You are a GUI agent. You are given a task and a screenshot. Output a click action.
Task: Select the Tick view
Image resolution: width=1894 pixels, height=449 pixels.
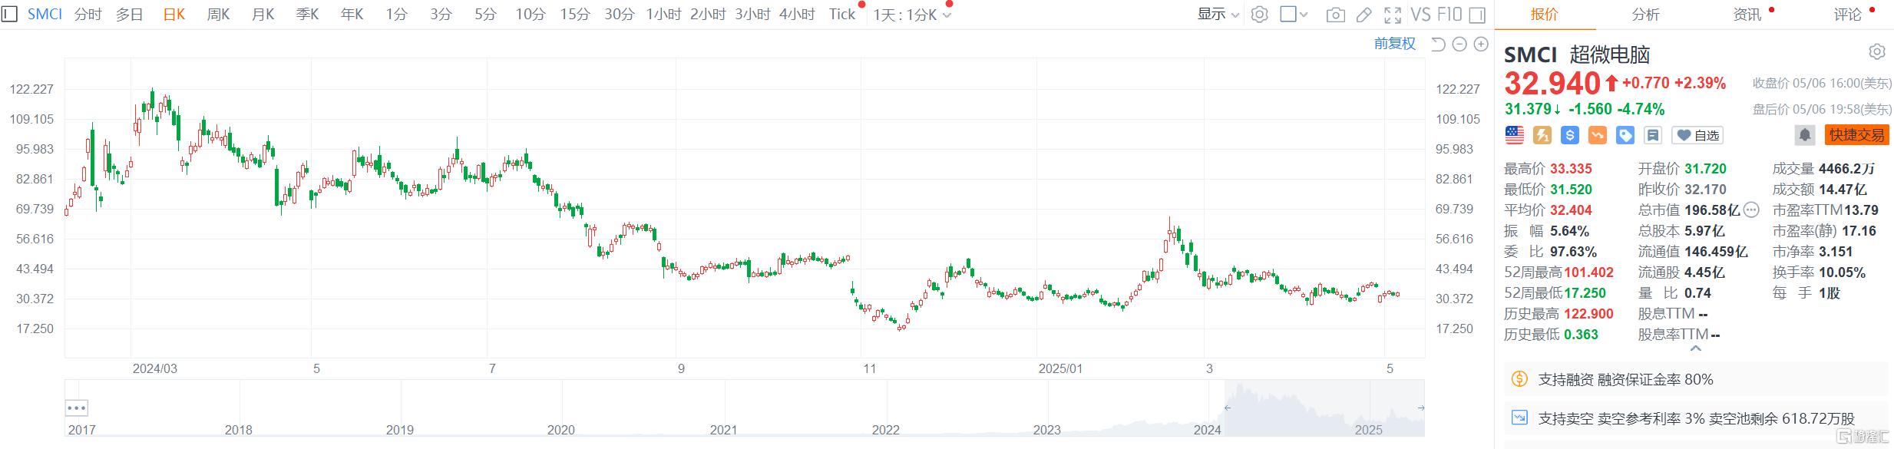(842, 15)
